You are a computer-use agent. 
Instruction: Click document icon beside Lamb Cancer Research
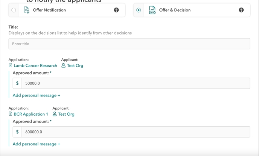[11, 66]
